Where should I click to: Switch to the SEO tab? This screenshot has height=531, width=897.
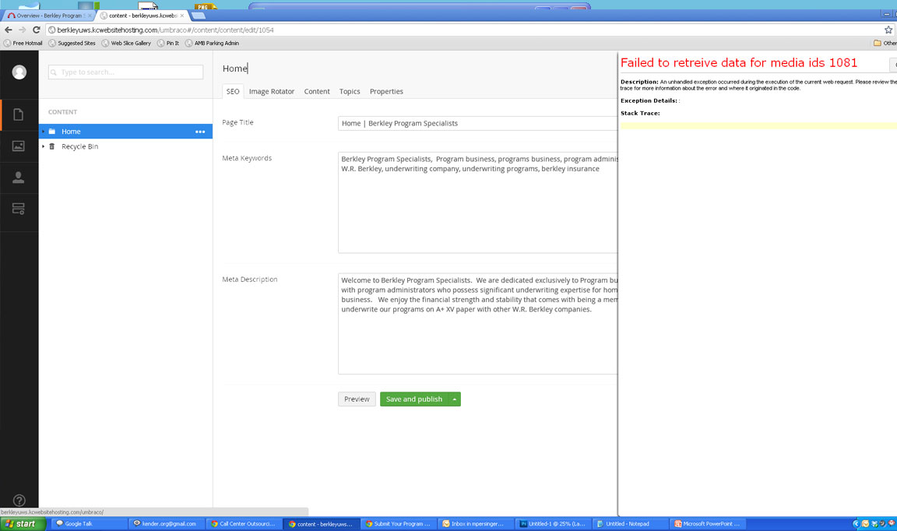point(233,92)
